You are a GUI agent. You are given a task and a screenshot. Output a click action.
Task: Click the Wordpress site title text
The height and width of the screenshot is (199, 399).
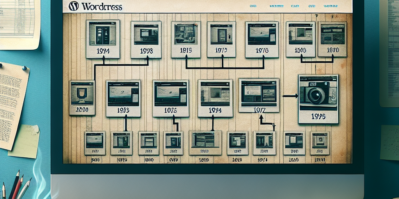[x=101, y=7]
